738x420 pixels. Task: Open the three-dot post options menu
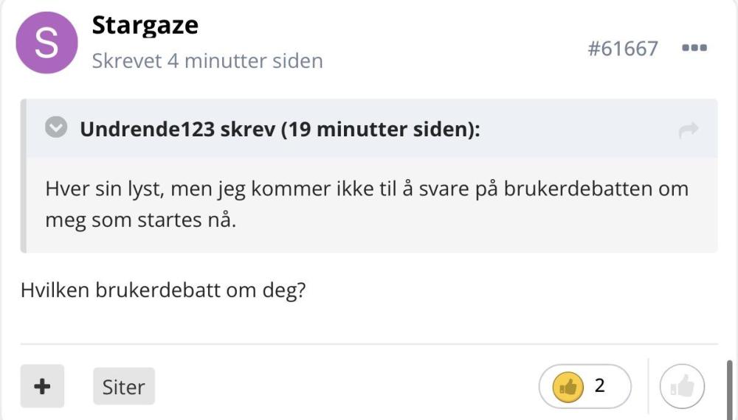coord(694,49)
